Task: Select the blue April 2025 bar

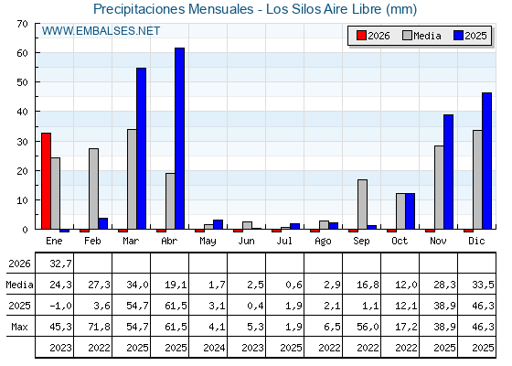Action: [x=179, y=138]
